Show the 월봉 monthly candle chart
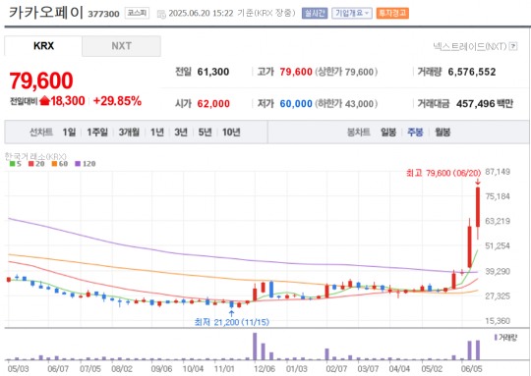Image resolution: width=531 pixels, height=376 pixels. coord(442,132)
